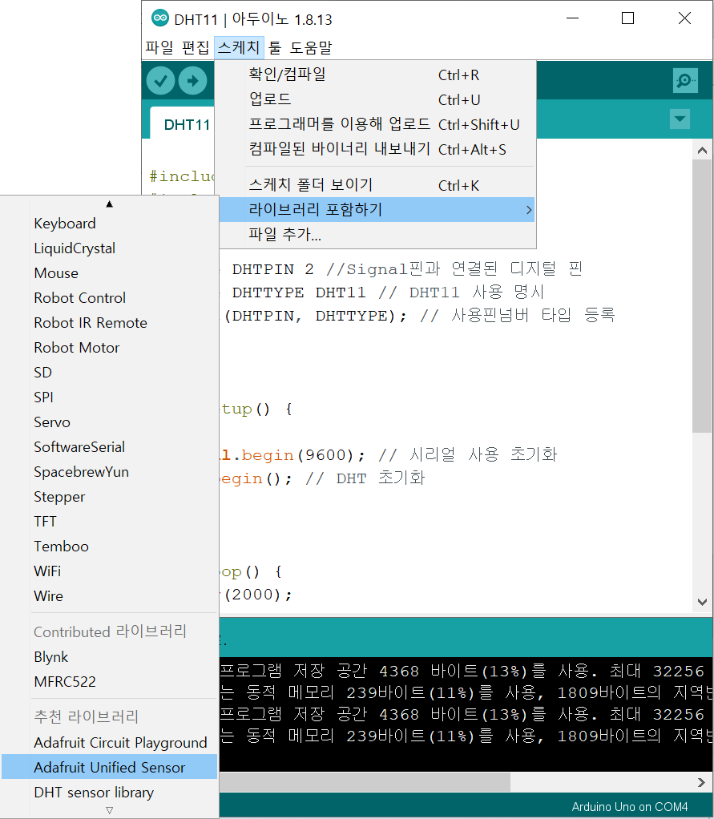Include the Servo library
Screen dimensions: 714x819
[110, 422]
